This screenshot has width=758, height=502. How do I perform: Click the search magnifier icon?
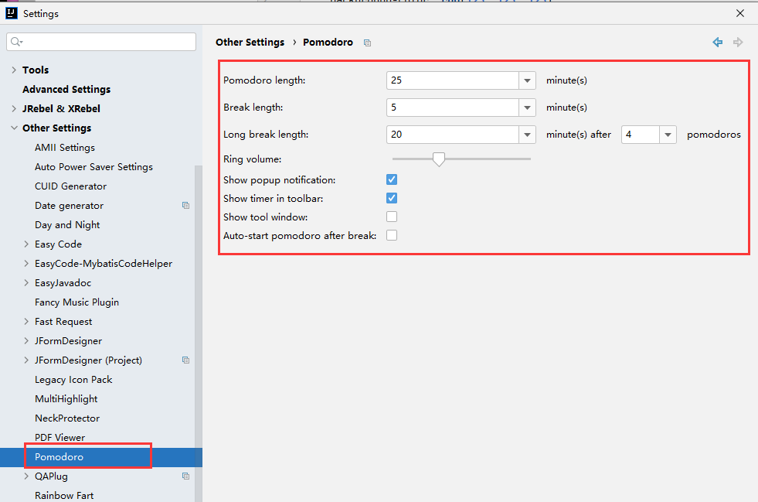[x=16, y=42]
